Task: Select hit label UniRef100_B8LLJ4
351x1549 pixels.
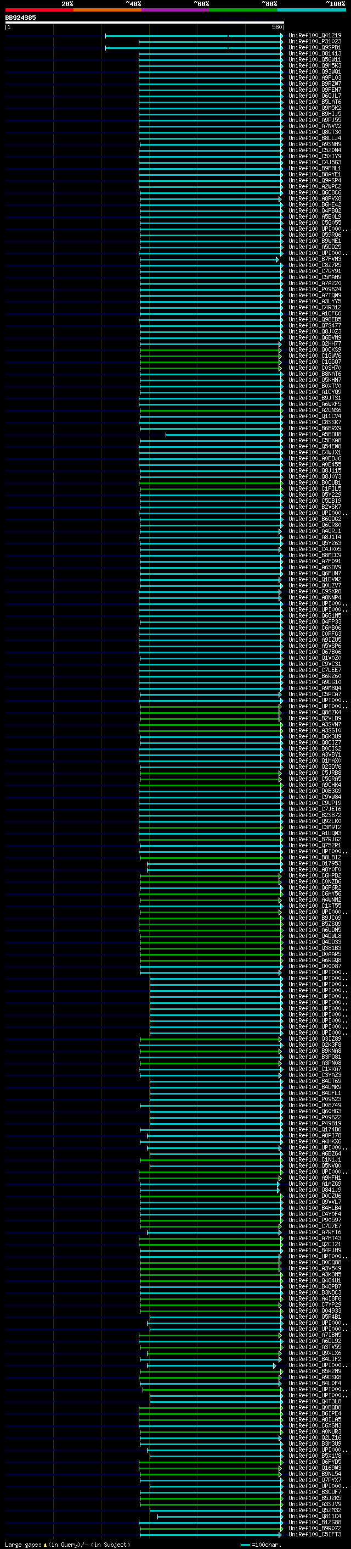Action: [314, 138]
